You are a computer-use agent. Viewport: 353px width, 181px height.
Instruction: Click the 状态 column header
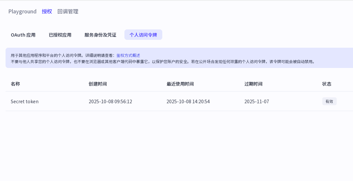[327, 84]
